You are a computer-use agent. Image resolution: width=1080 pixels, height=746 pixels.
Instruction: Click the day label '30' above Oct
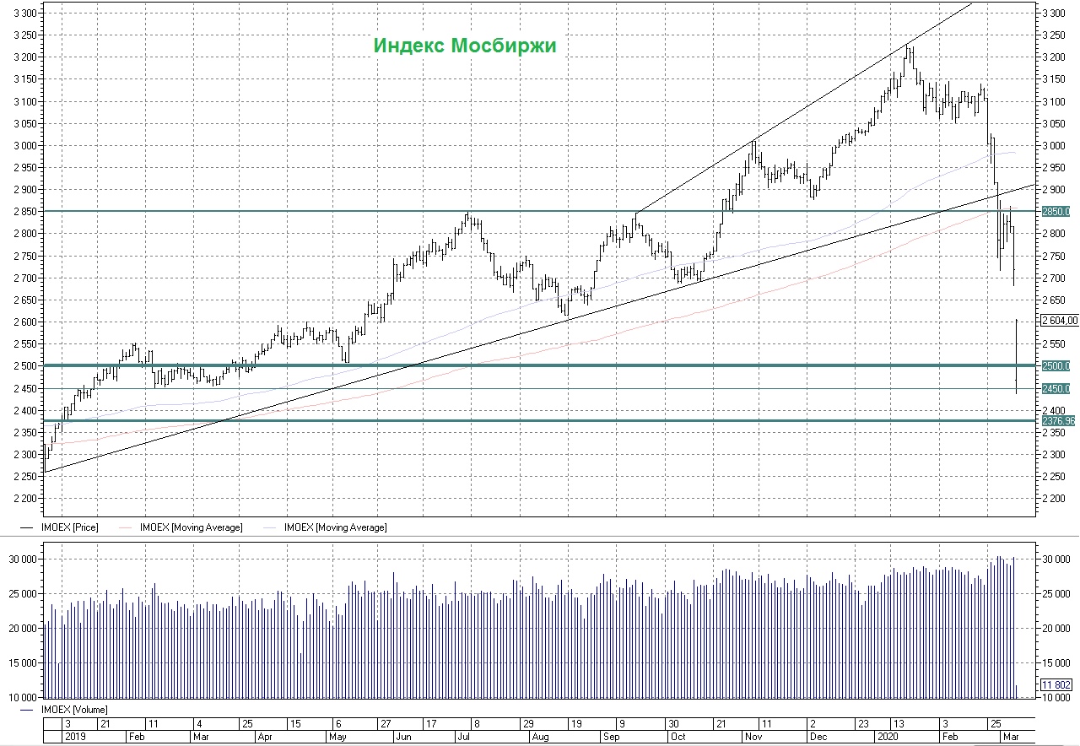[673, 724]
